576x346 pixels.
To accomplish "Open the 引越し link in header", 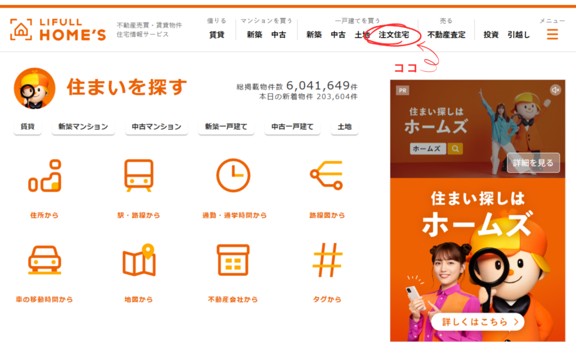I will tap(519, 35).
